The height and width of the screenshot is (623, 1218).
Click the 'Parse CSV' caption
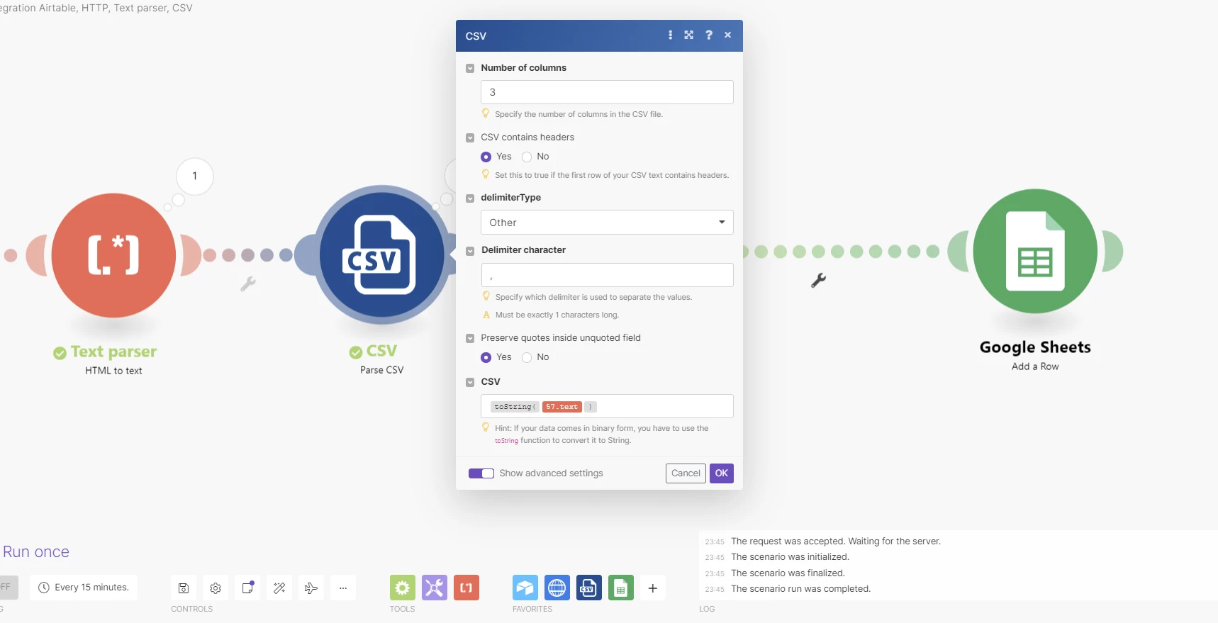click(381, 370)
